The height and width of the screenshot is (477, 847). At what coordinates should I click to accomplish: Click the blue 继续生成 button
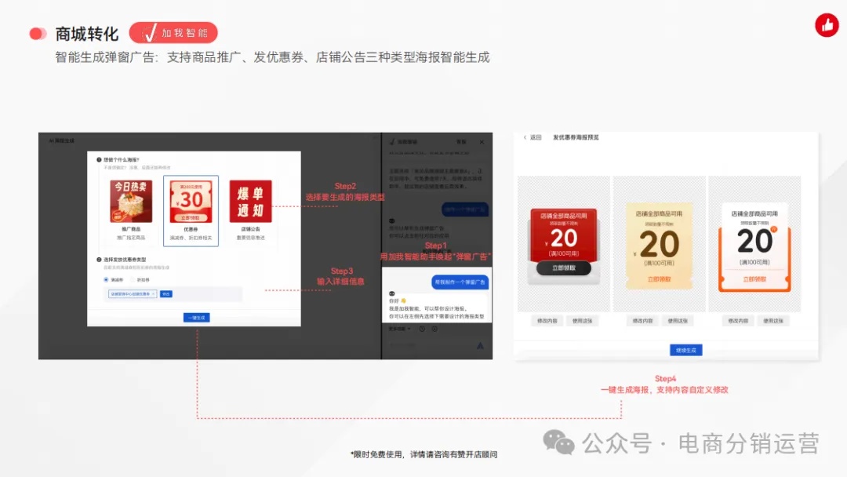pyautogui.click(x=686, y=350)
